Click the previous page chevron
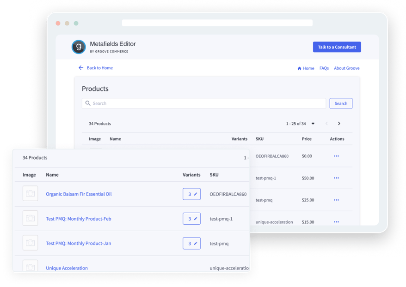Image resolution: width=406 pixels, height=287 pixels. point(326,124)
